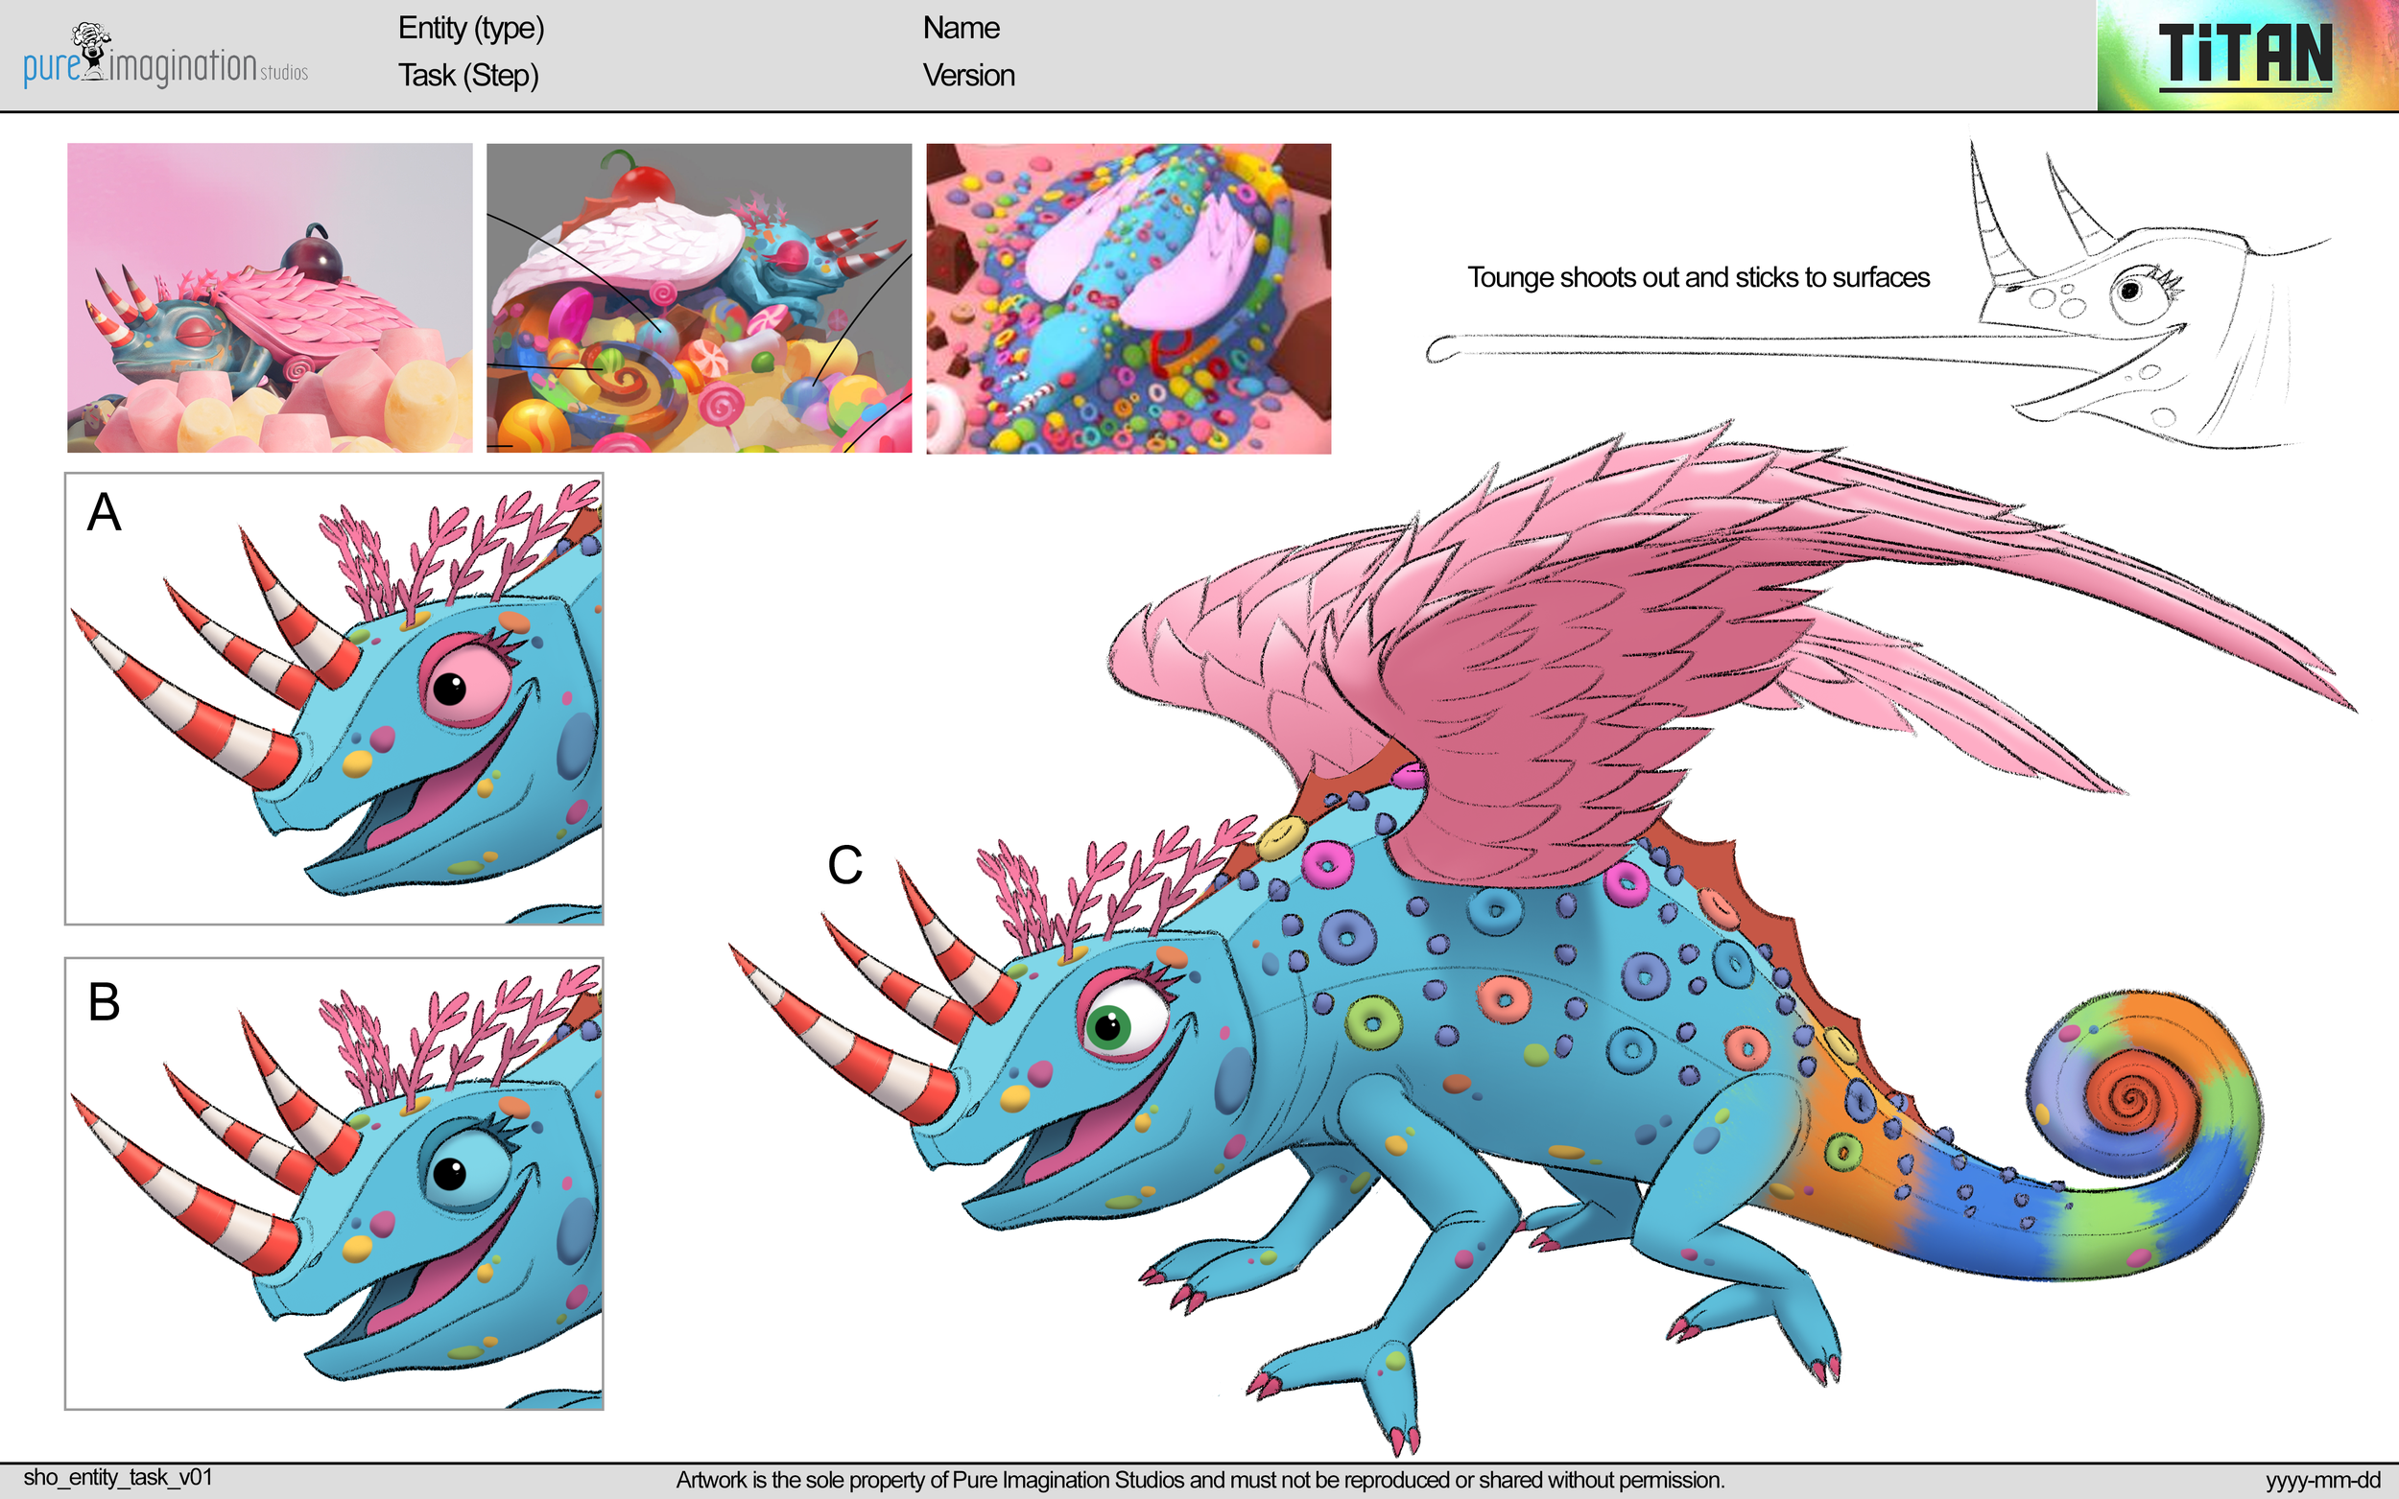
Task: Click the sho_entity_task_v01 filename text
Action: coord(119,1476)
